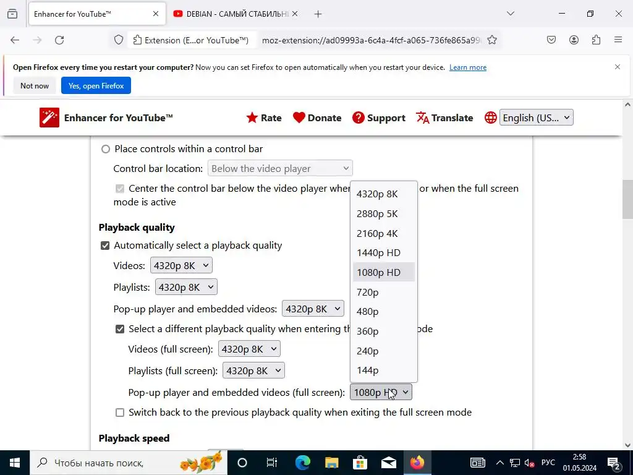Viewport: 633px width, 475px height.
Task: Click the Windows taskbar search box
Action: pyautogui.click(x=129, y=463)
